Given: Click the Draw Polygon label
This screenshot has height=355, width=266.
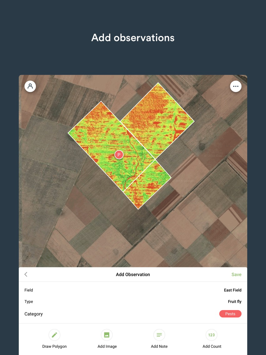Looking at the screenshot, I should pos(55,346).
